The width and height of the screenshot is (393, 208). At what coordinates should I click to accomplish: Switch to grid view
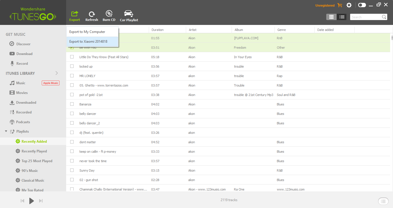[331, 17]
